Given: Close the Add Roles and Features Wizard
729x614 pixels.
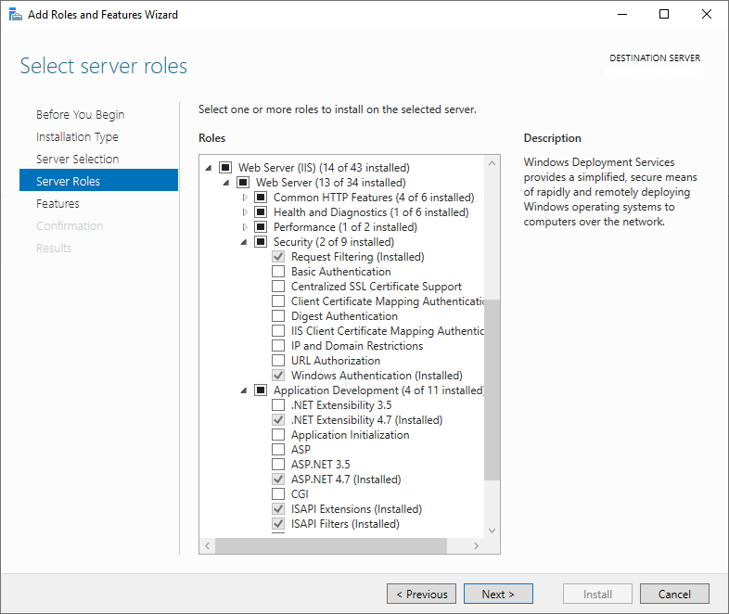Looking at the screenshot, I should [x=706, y=15].
